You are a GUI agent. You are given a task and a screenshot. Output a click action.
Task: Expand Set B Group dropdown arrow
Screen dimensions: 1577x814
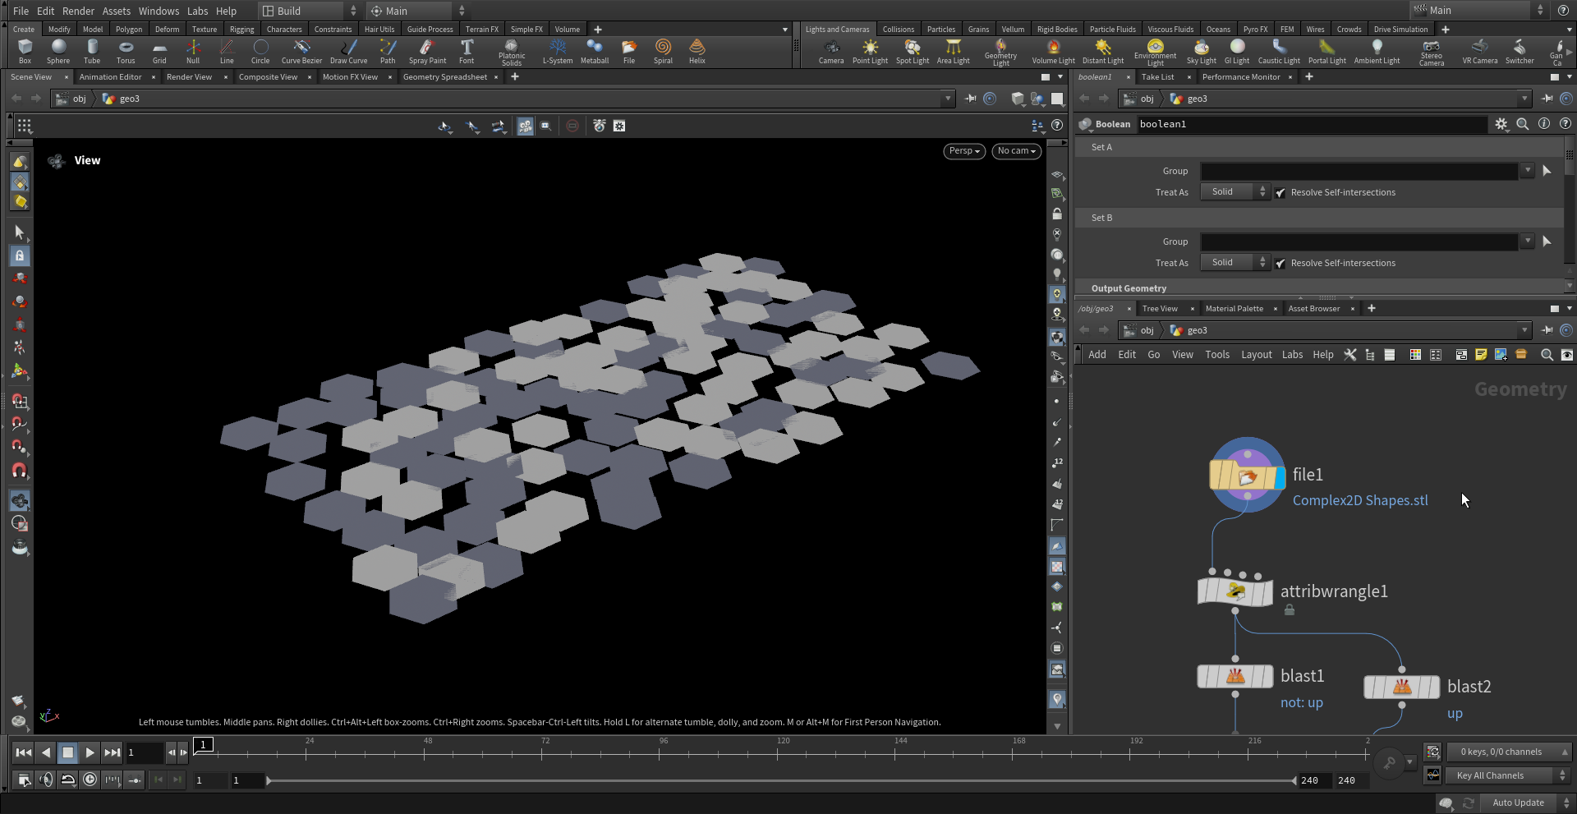(x=1527, y=241)
